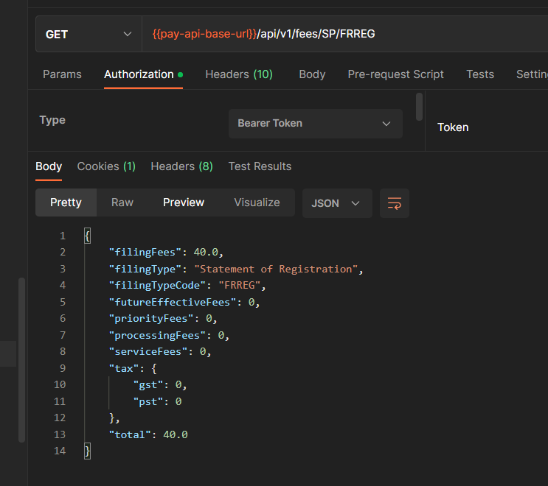The image size is (548, 486).
Task: Open the request Body tab
Action: click(x=312, y=74)
